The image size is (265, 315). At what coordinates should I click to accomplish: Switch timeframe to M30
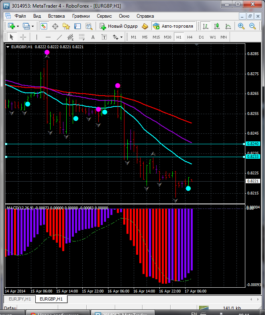pos(167,37)
